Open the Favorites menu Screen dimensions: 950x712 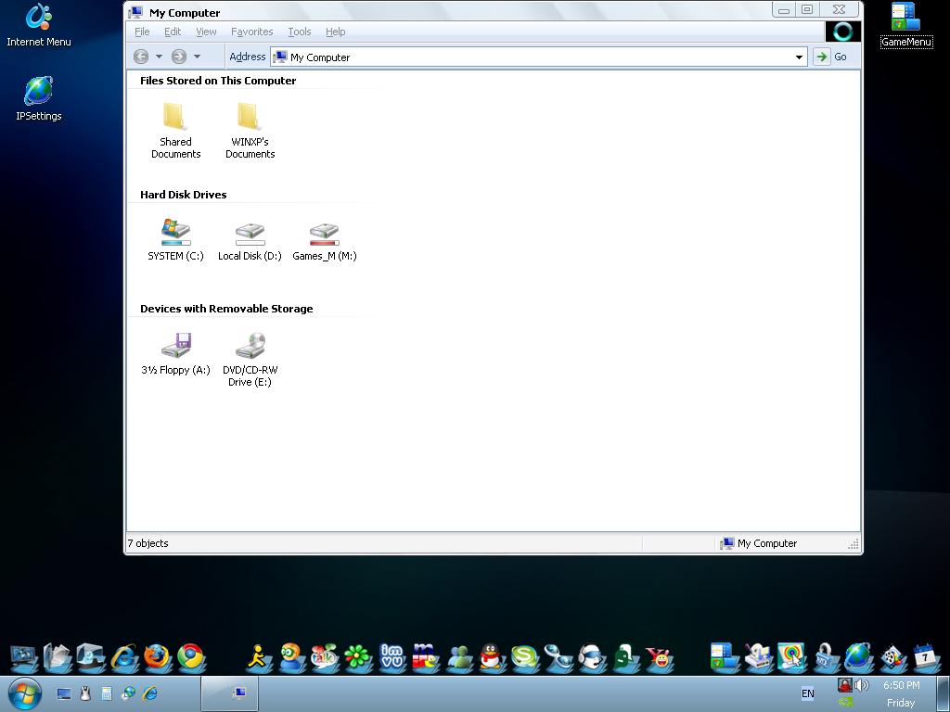coord(252,32)
